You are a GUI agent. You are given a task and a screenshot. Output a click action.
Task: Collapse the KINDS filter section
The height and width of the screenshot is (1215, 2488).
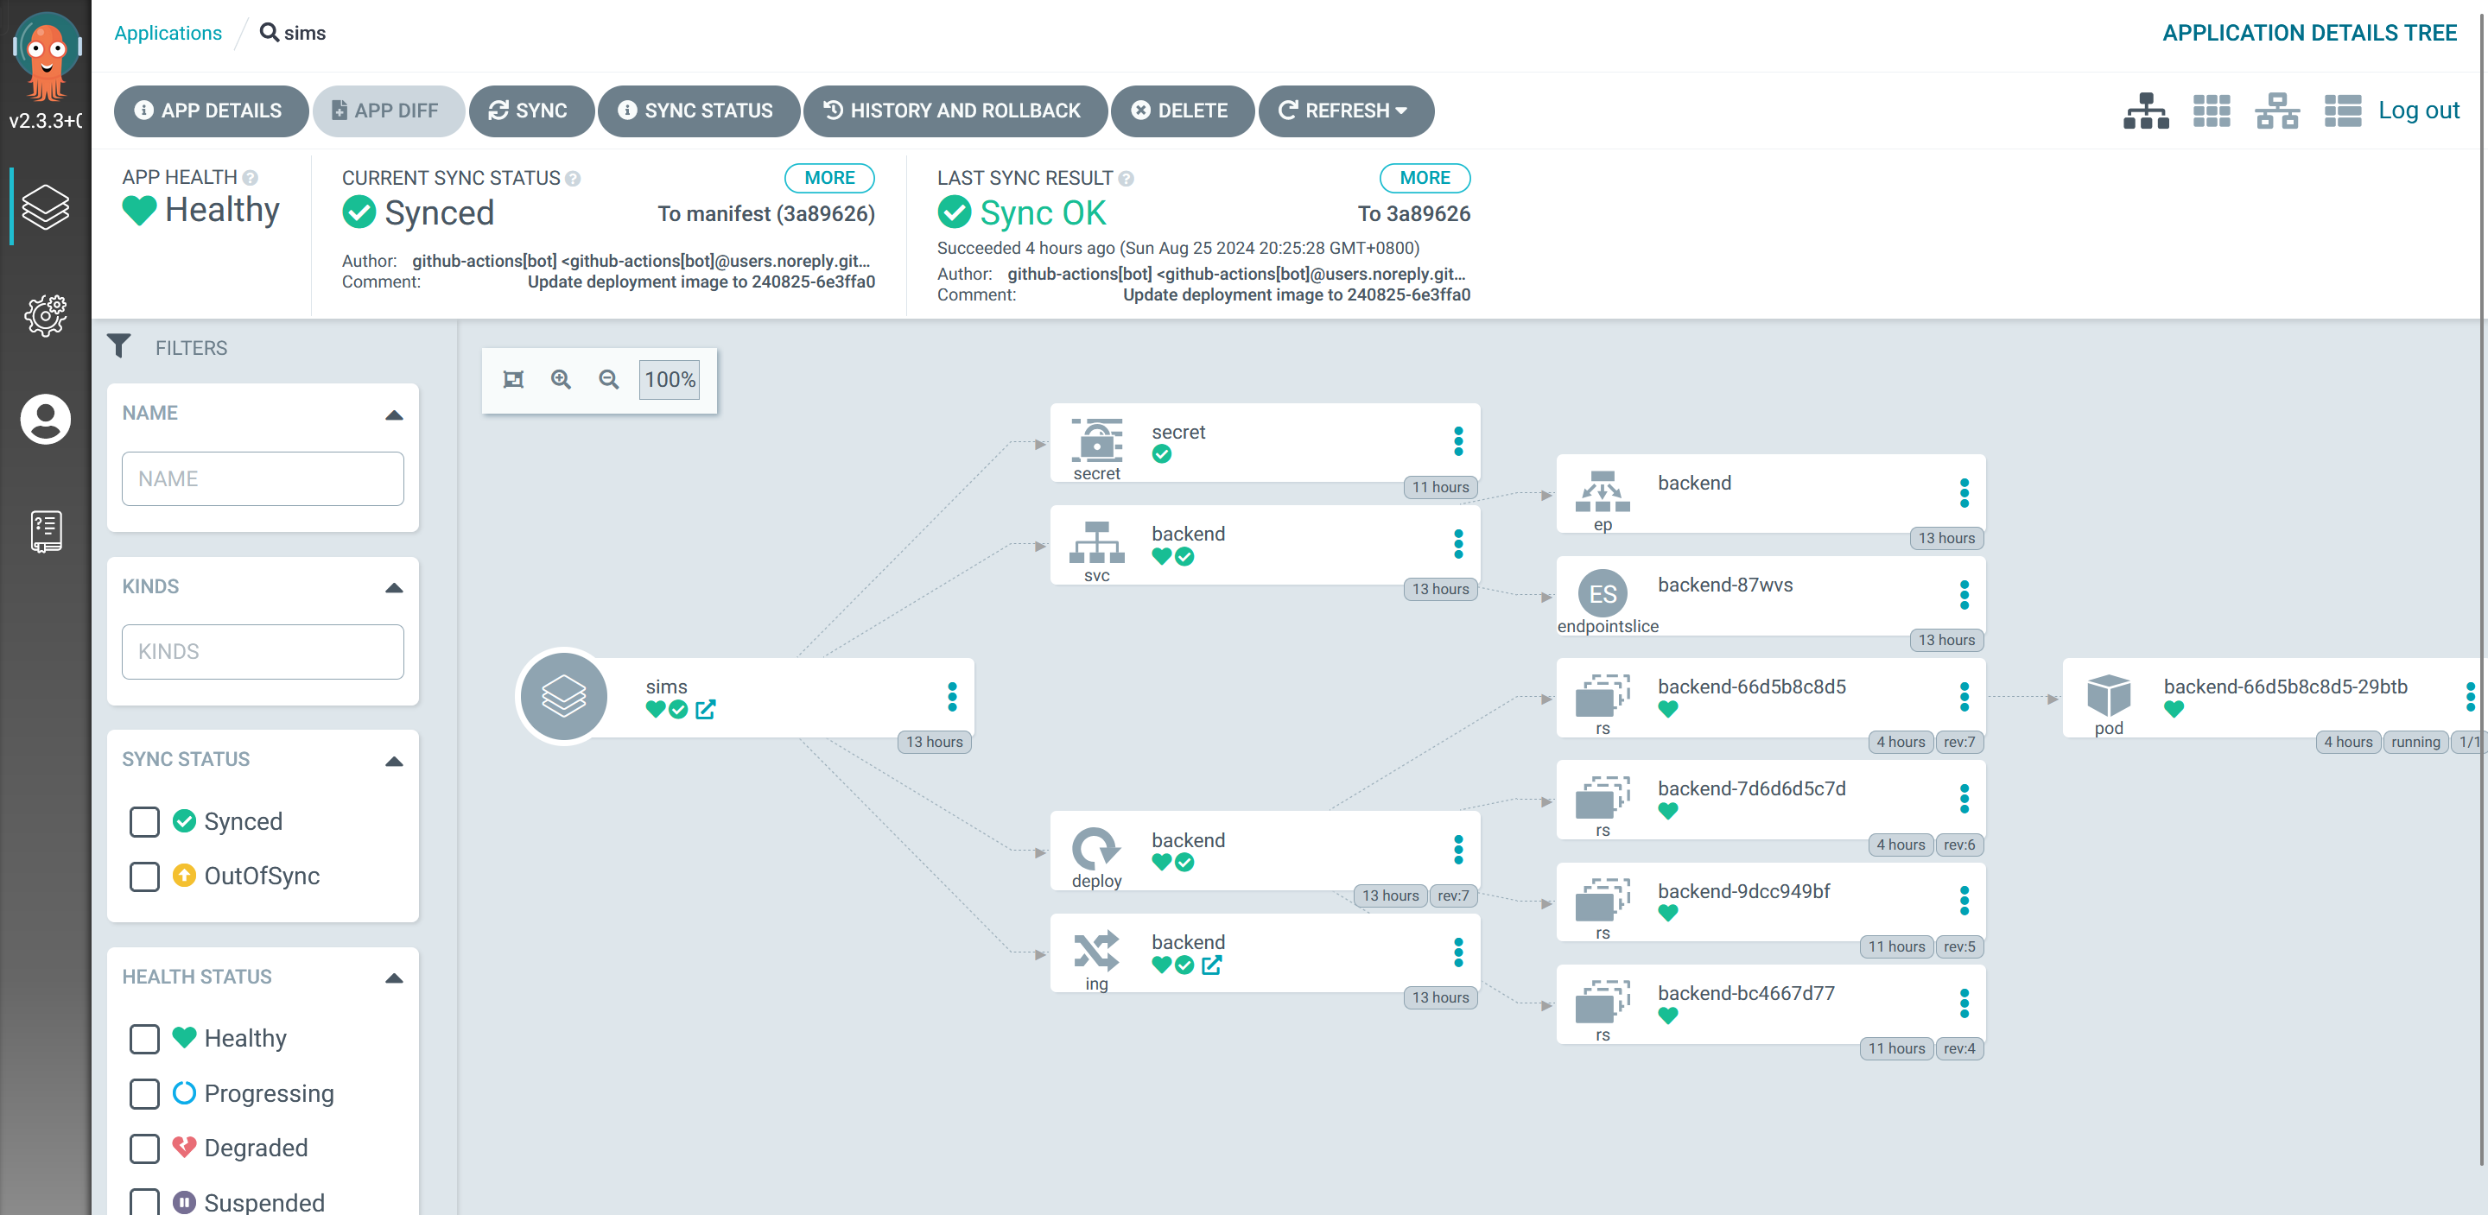point(394,588)
